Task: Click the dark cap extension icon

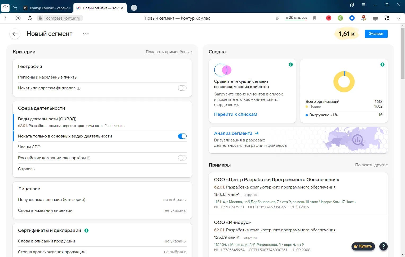Action: [375, 18]
